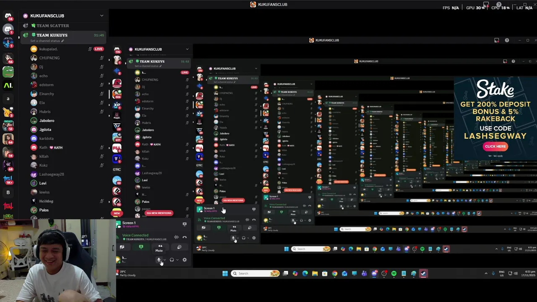Open soundboard in first nested panel

coord(179,247)
